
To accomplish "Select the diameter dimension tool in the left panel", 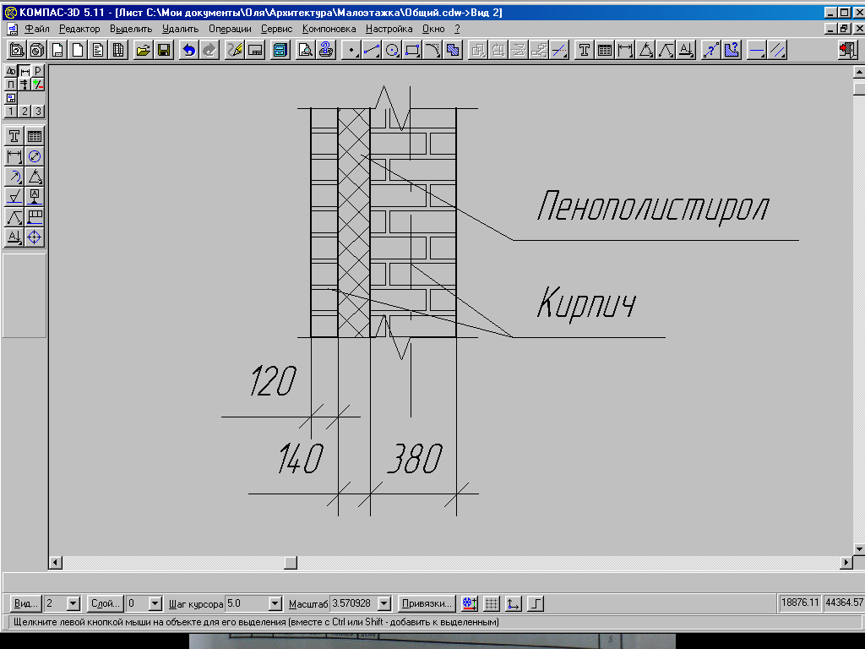I will coord(34,156).
